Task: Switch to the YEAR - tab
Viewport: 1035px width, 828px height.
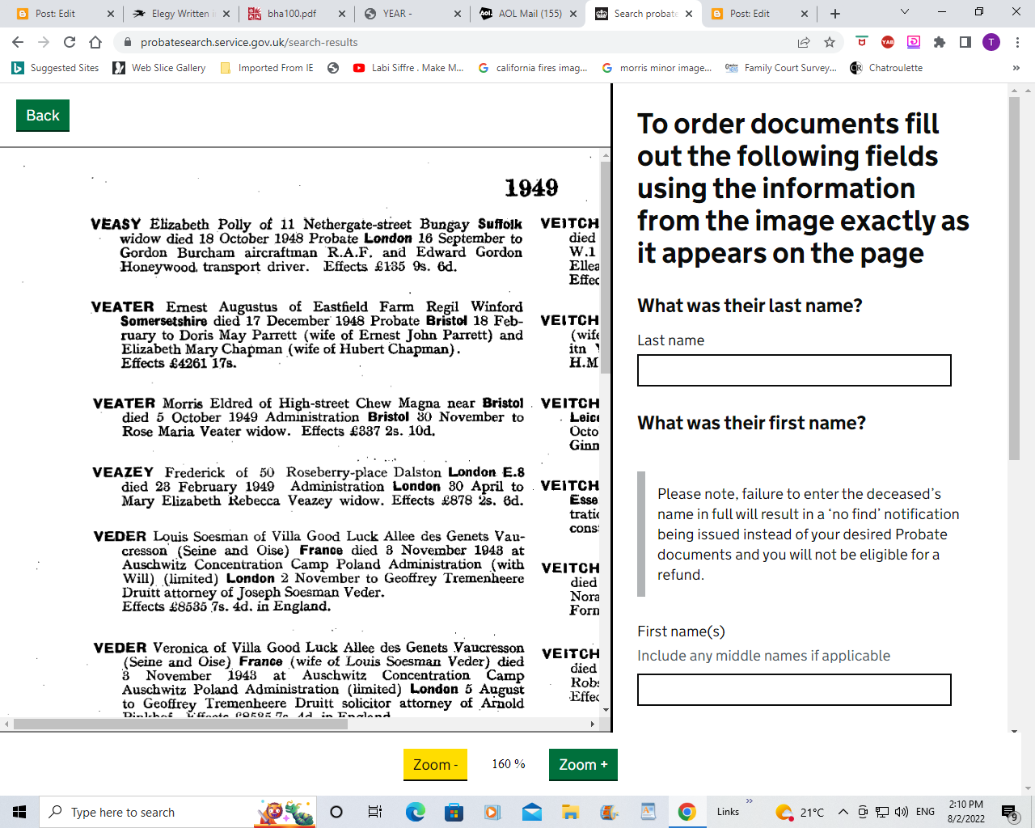Action: coord(413,14)
